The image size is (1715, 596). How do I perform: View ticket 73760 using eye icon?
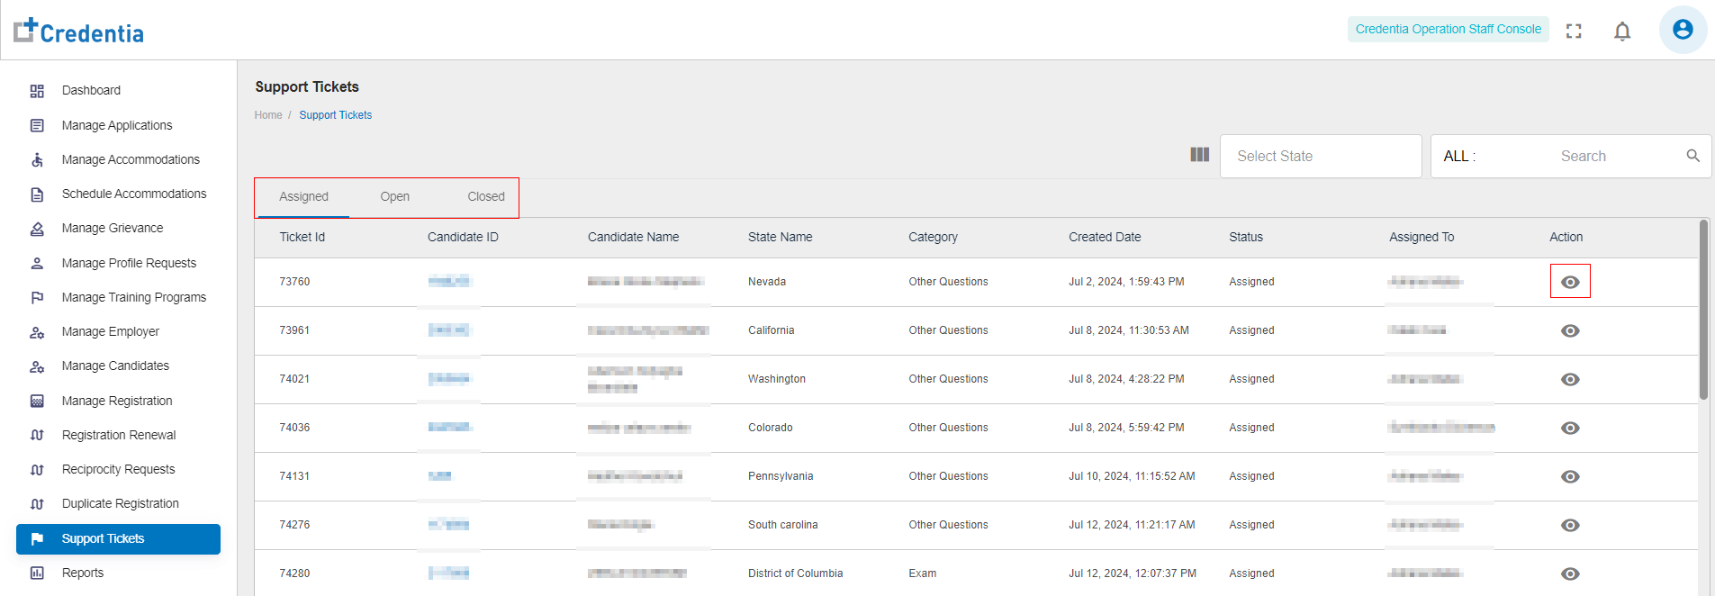(1570, 282)
